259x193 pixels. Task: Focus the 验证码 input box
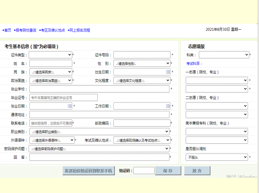click(x=144, y=171)
